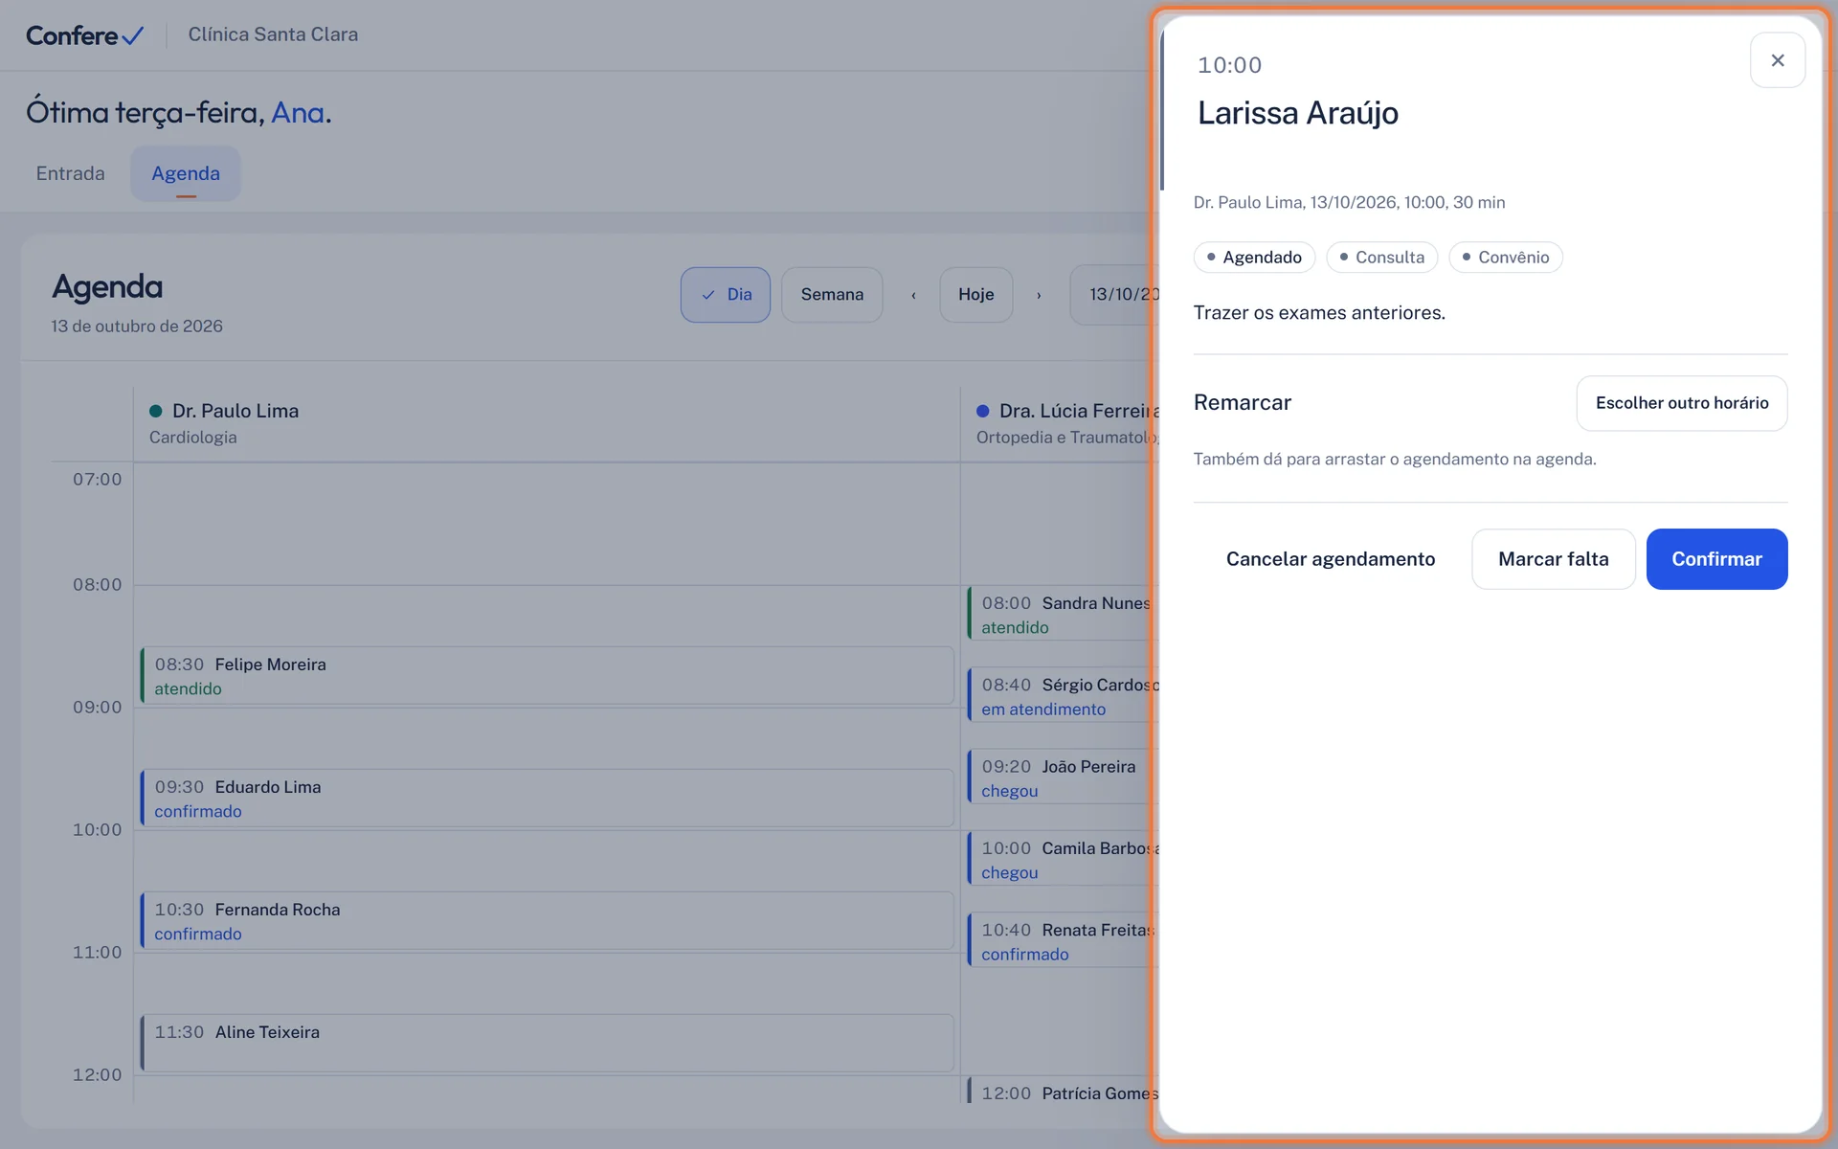Click the Confere logo

[85, 35]
